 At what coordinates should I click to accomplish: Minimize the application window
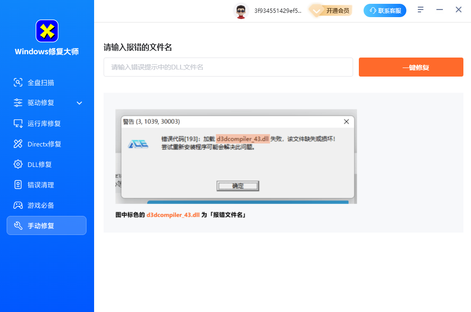(440, 10)
